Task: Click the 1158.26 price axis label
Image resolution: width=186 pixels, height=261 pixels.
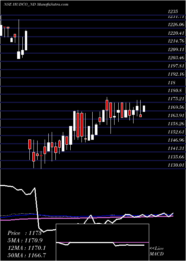Action: 176,123
